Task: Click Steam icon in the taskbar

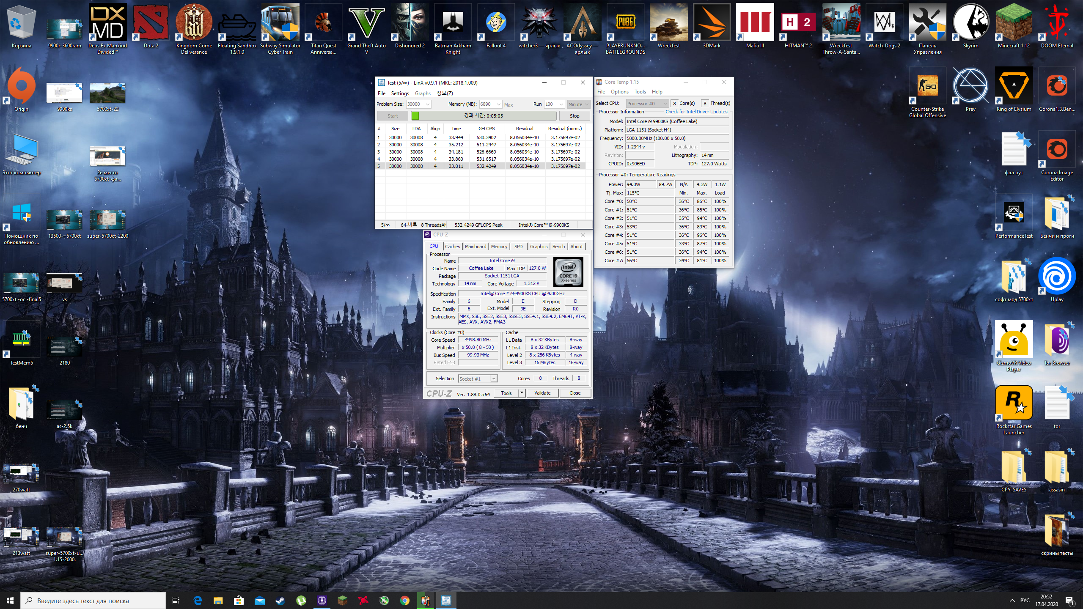Action: [280, 600]
